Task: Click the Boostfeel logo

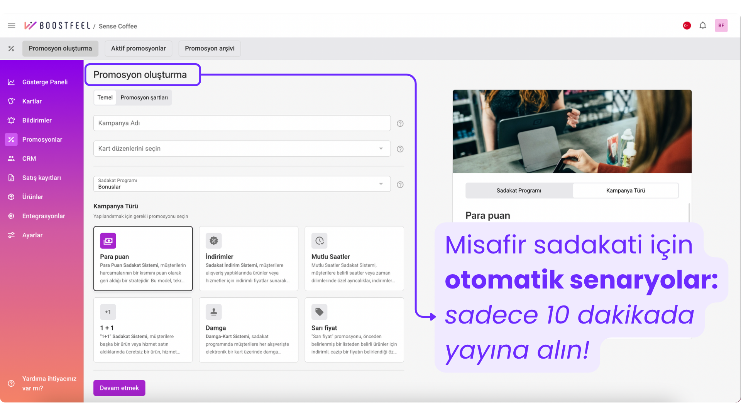Action: click(57, 25)
